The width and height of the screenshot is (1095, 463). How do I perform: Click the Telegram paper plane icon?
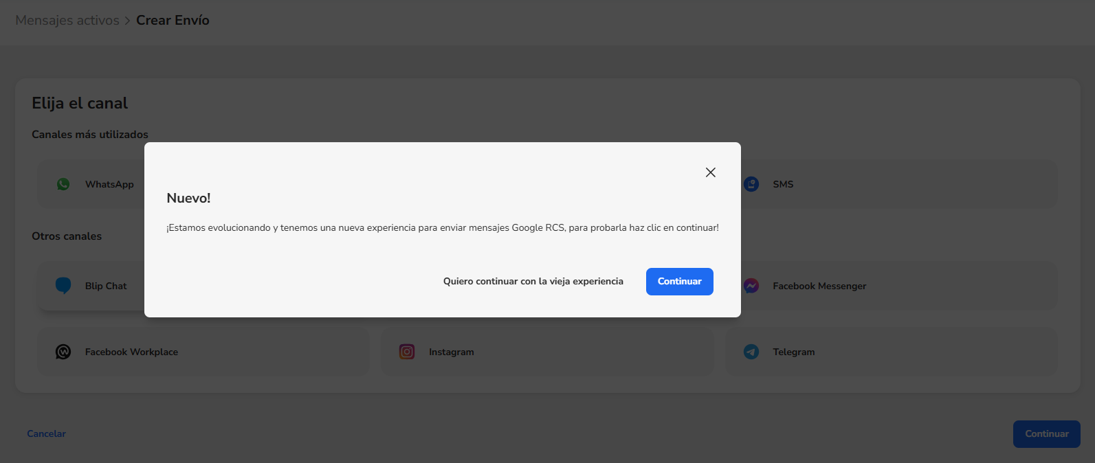[x=751, y=352]
